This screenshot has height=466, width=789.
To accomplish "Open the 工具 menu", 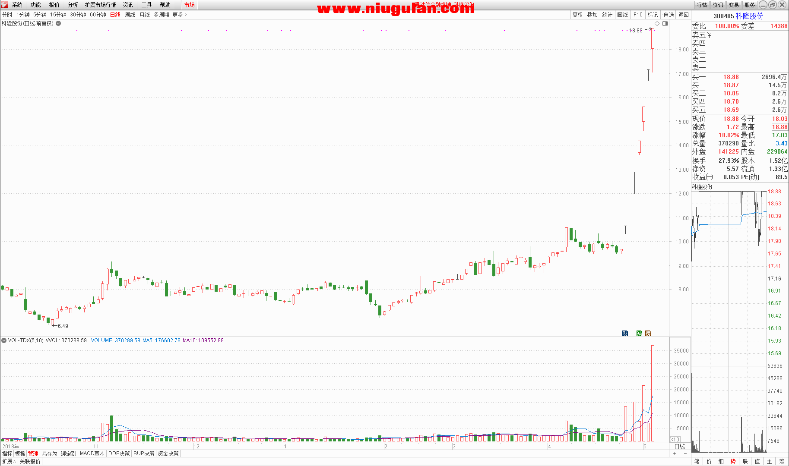I will pyautogui.click(x=147, y=5).
